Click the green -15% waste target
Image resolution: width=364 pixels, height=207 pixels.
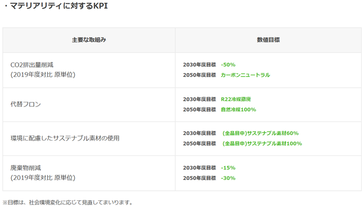pyautogui.click(x=228, y=168)
